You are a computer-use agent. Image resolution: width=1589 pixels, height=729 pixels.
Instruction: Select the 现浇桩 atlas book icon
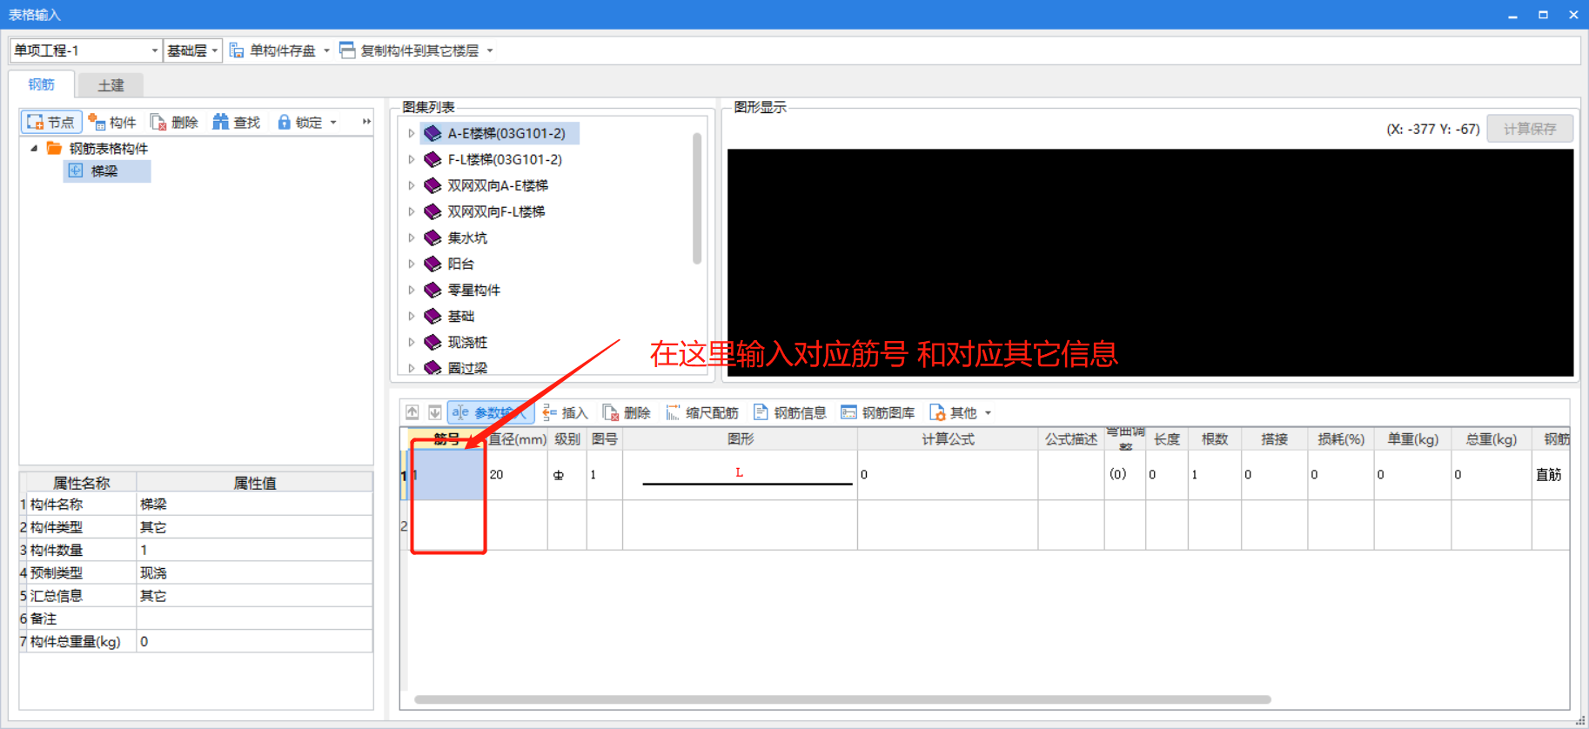pyautogui.click(x=432, y=342)
